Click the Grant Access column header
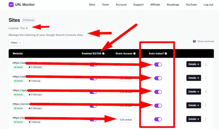Image resolution: width=219 pixels, height=129 pixels. pos(124,54)
